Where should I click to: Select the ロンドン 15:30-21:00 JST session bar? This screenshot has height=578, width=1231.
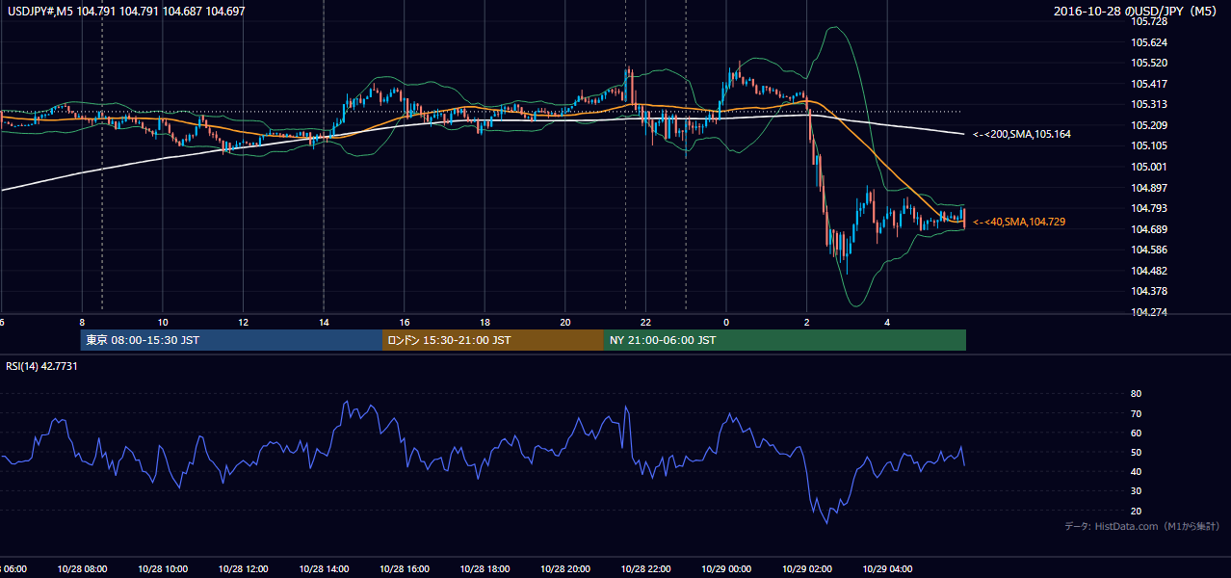point(492,340)
